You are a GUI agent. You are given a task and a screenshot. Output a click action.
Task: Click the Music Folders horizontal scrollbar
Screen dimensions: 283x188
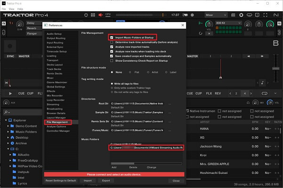point(146,164)
